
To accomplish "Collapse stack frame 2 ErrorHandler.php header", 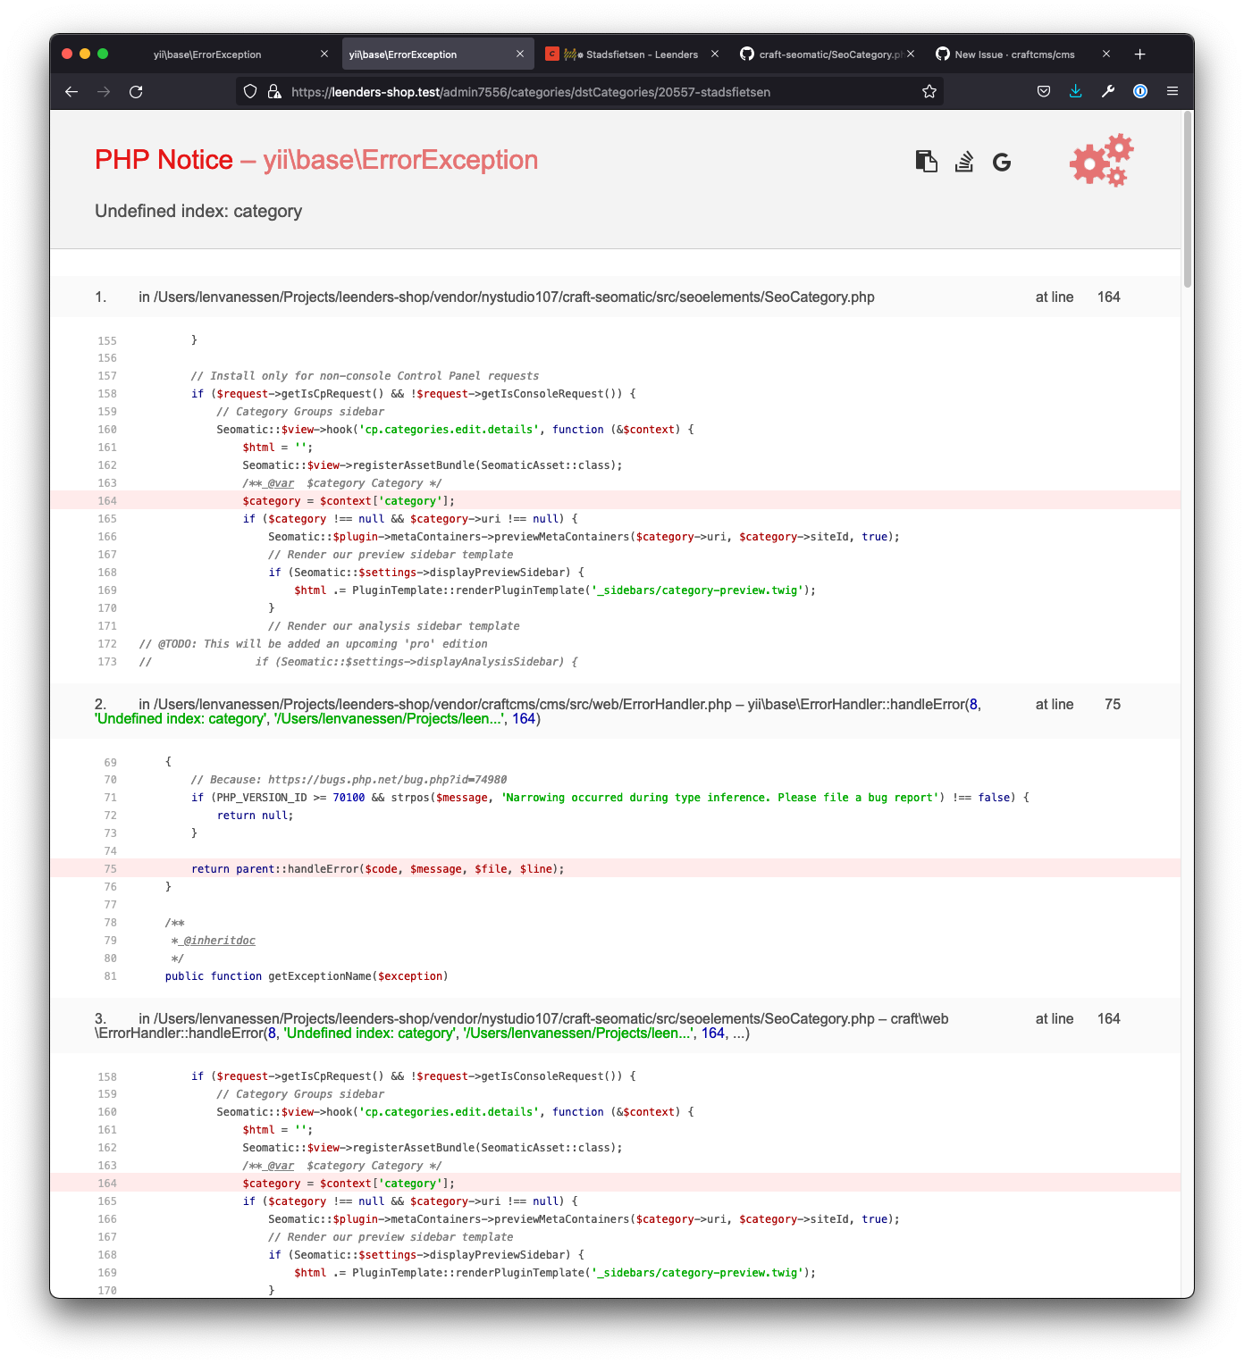I will (615, 712).
